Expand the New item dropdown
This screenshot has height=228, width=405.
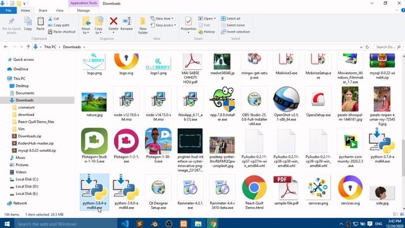coord(162,18)
